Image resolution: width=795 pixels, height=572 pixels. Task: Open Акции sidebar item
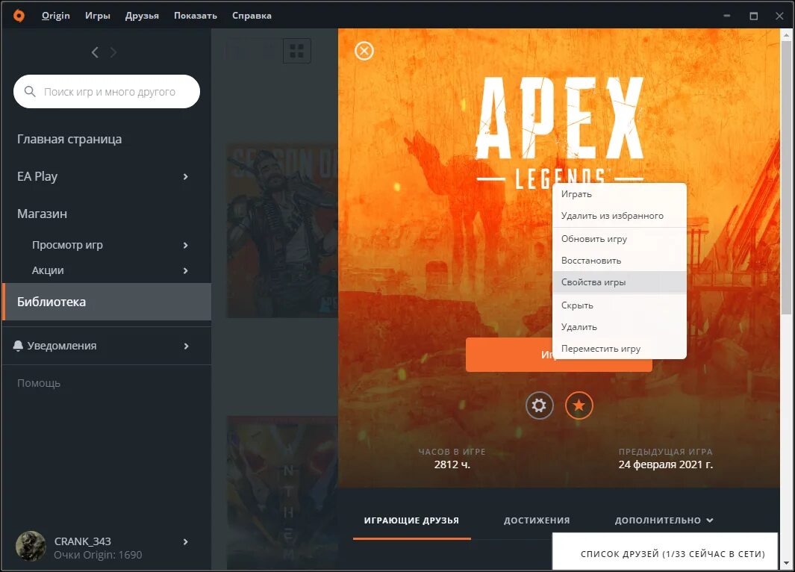[x=48, y=271]
